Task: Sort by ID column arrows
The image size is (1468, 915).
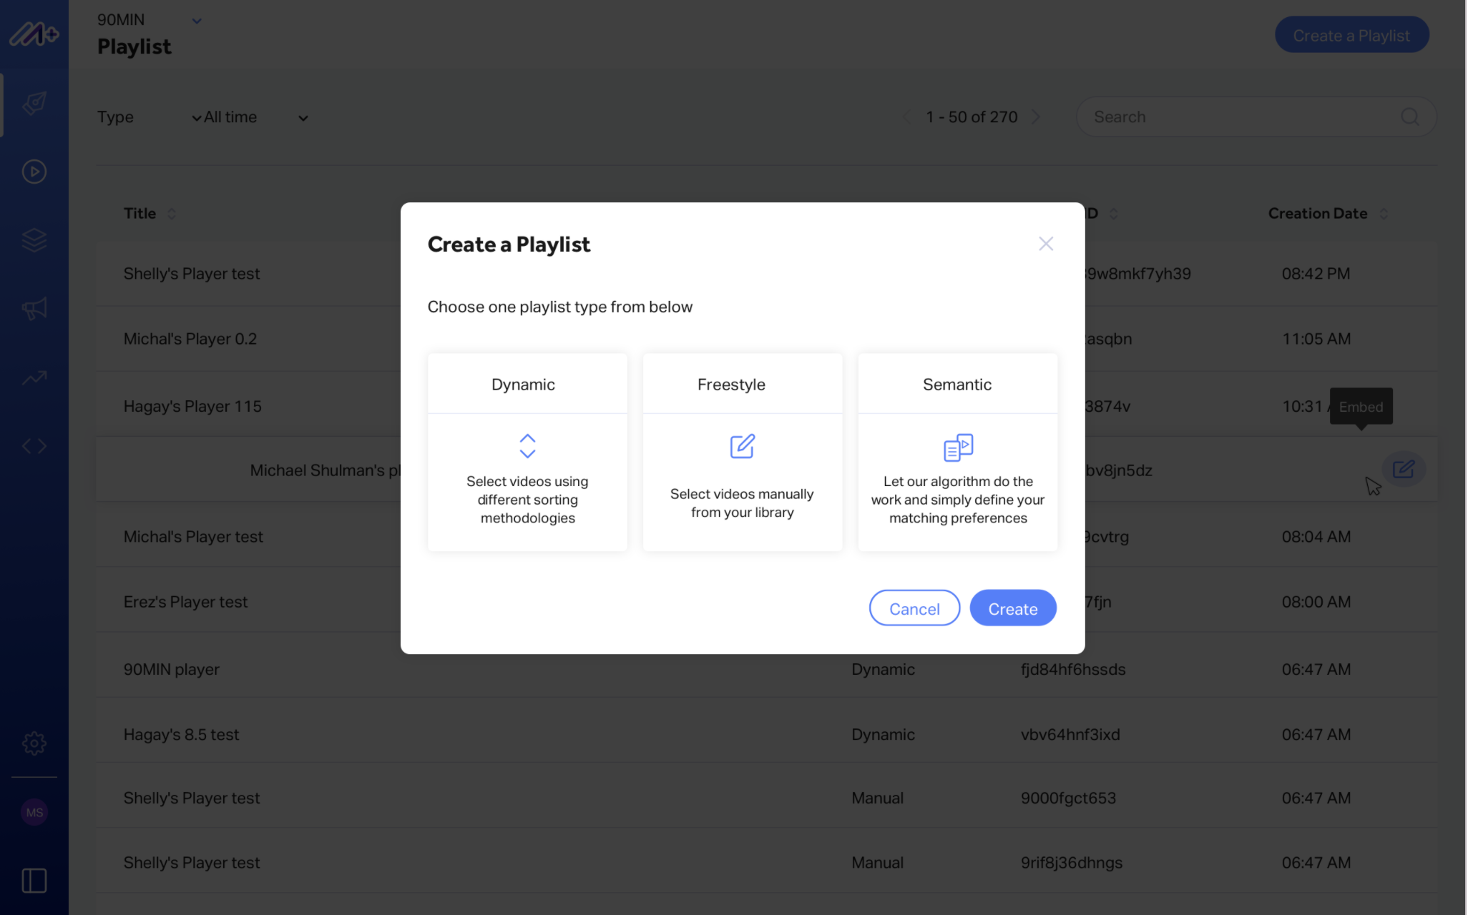Action: point(1113,214)
